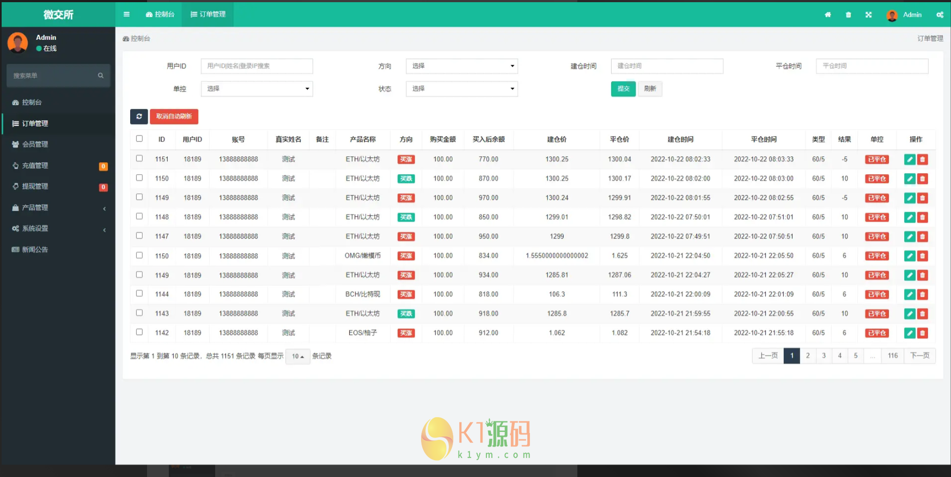Viewport: 951px width, 477px height.
Task: Click the green 提交 button
Action: pyautogui.click(x=623, y=89)
